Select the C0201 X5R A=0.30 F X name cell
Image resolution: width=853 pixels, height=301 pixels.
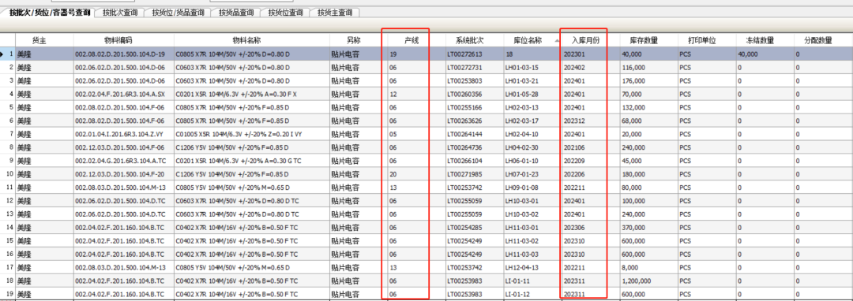click(x=236, y=95)
